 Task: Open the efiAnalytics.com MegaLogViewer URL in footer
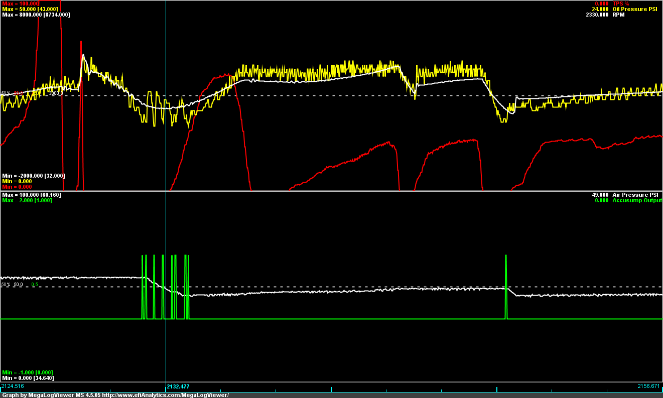tap(165, 395)
